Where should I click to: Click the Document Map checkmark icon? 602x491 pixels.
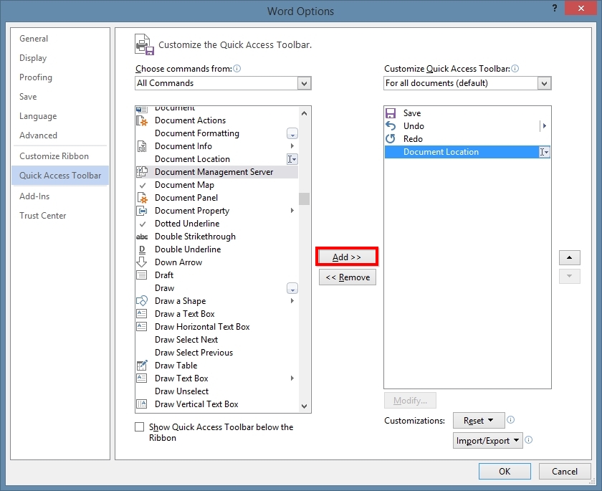click(x=143, y=186)
